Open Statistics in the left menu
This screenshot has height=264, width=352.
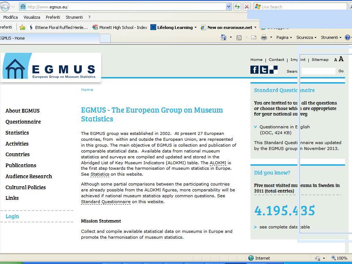pyautogui.click(x=17, y=133)
